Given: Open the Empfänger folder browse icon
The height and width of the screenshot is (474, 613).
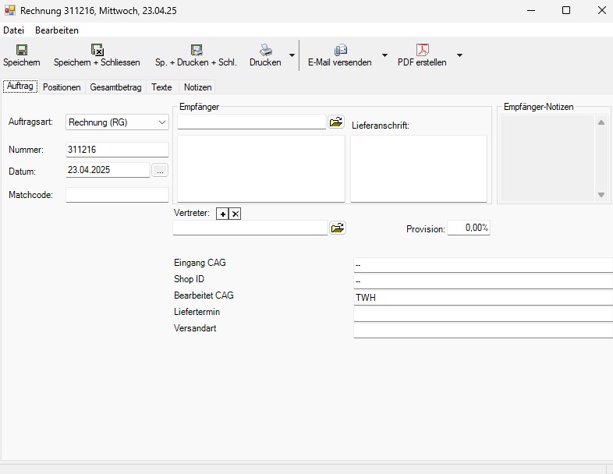Looking at the screenshot, I should pos(336,122).
